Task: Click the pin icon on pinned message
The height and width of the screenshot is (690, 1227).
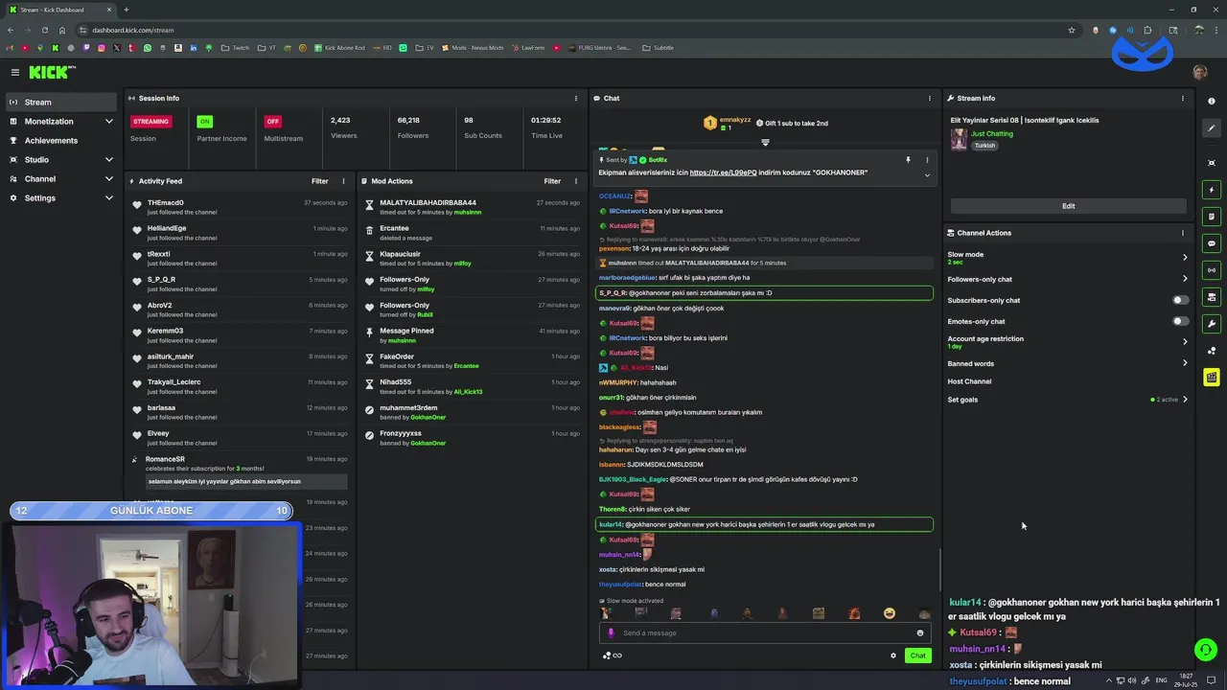Action: (908, 160)
